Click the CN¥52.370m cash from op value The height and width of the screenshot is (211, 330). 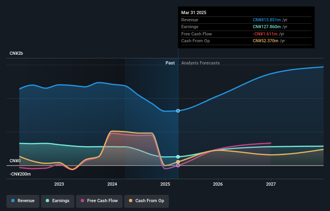(x=266, y=41)
